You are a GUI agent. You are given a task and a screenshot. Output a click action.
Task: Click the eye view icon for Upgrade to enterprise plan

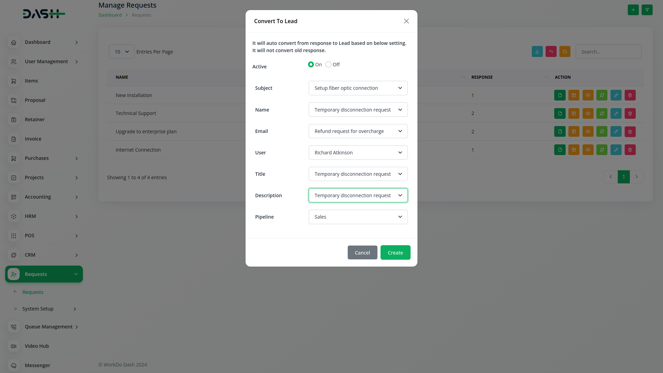(588, 132)
